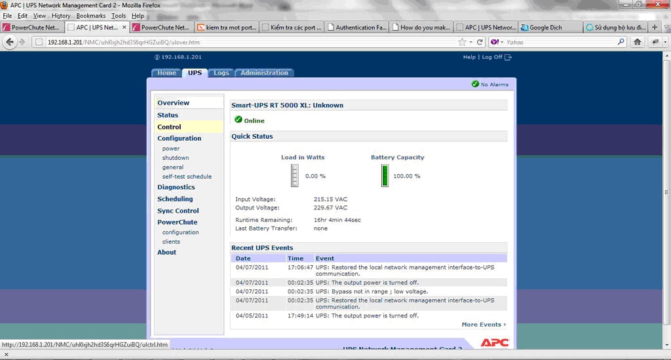Open the Firefox Help menu

138,16
